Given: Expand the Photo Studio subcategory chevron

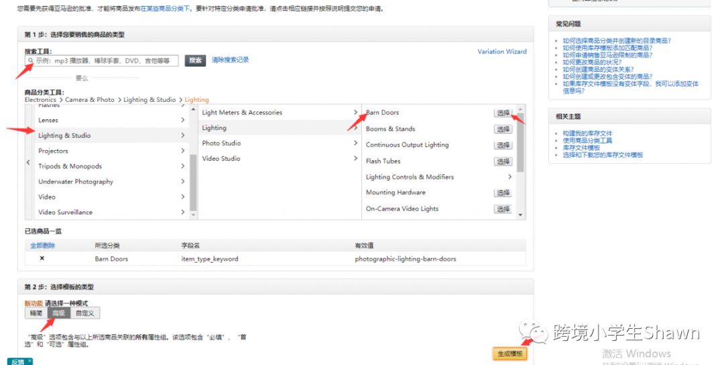Looking at the screenshot, I should [355, 143].
